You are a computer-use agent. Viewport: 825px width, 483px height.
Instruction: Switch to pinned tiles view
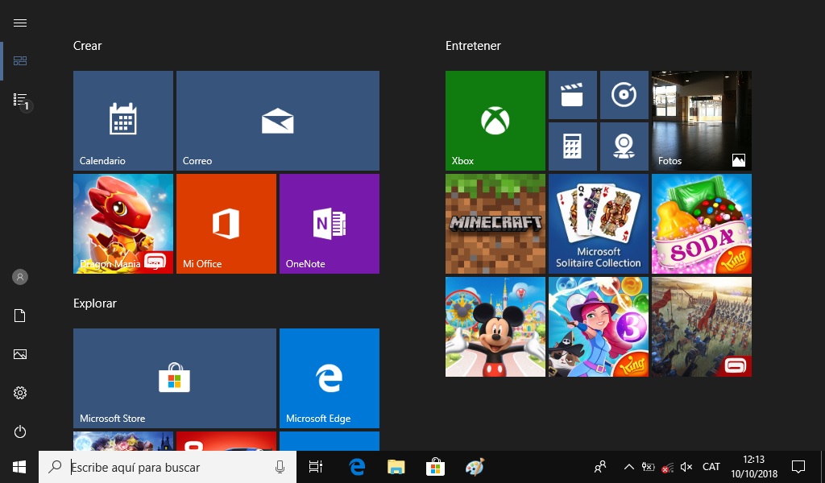[20, 61]
